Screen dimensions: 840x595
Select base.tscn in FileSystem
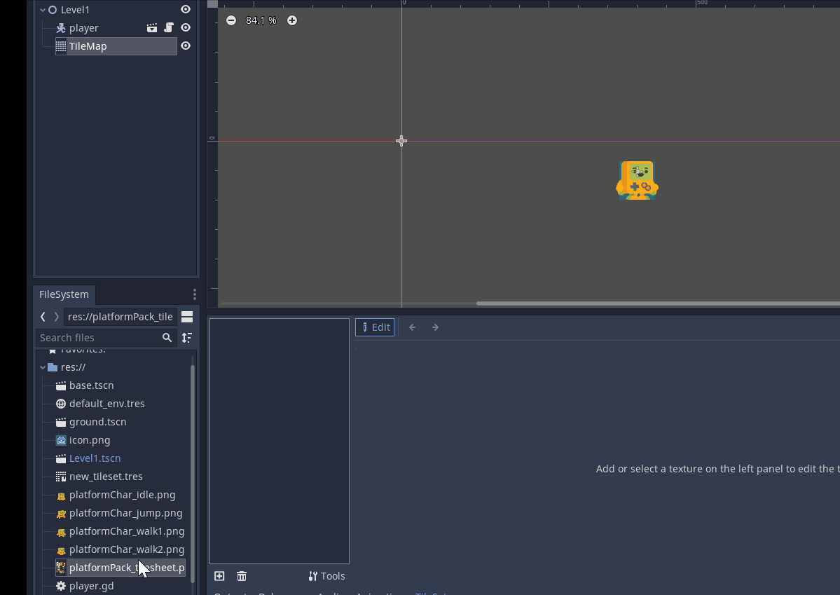point(91,385)
